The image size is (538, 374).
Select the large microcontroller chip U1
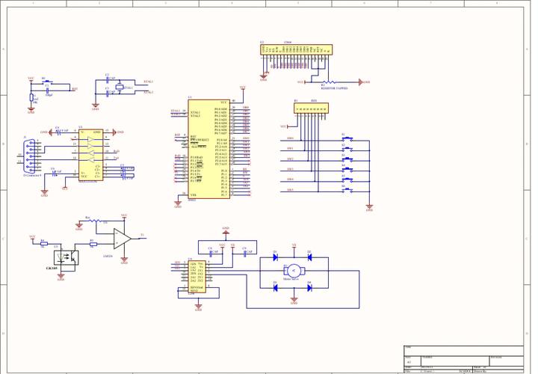tap(208, 149)
